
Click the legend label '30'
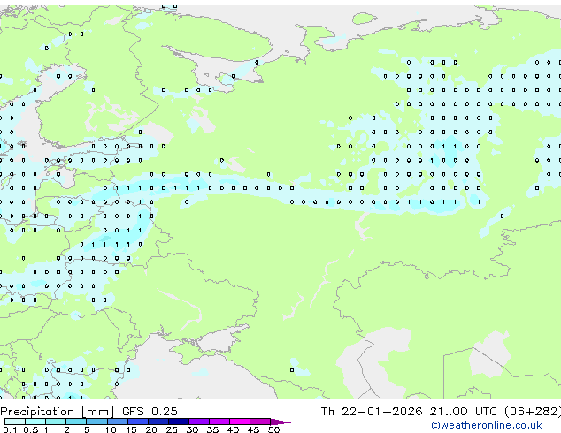(x=192, y=429)
